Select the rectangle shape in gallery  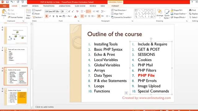[x=145, y=10]
